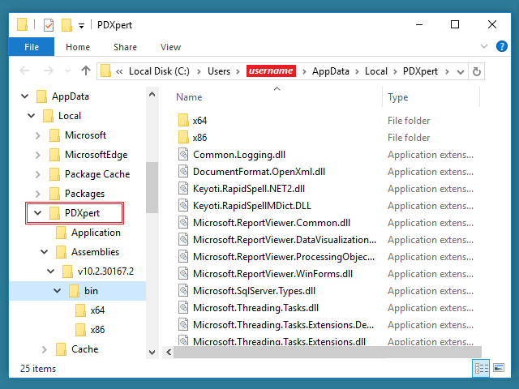Select the PDXpert folder in navigation tree
Viewport: 519px width, 389px height.
75,213
